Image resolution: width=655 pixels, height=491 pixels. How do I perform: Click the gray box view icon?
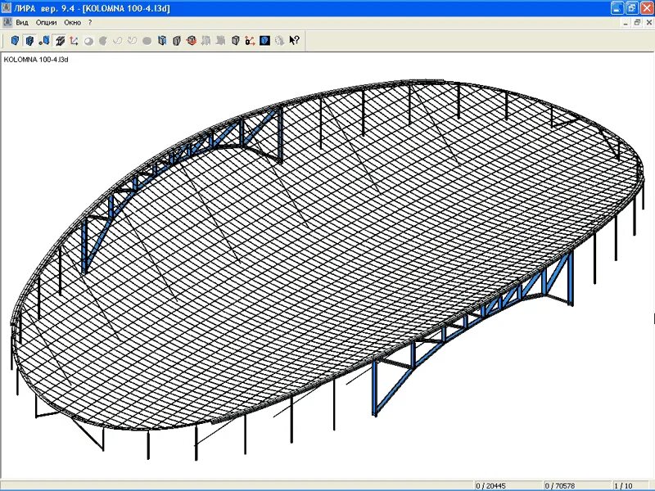177,40
